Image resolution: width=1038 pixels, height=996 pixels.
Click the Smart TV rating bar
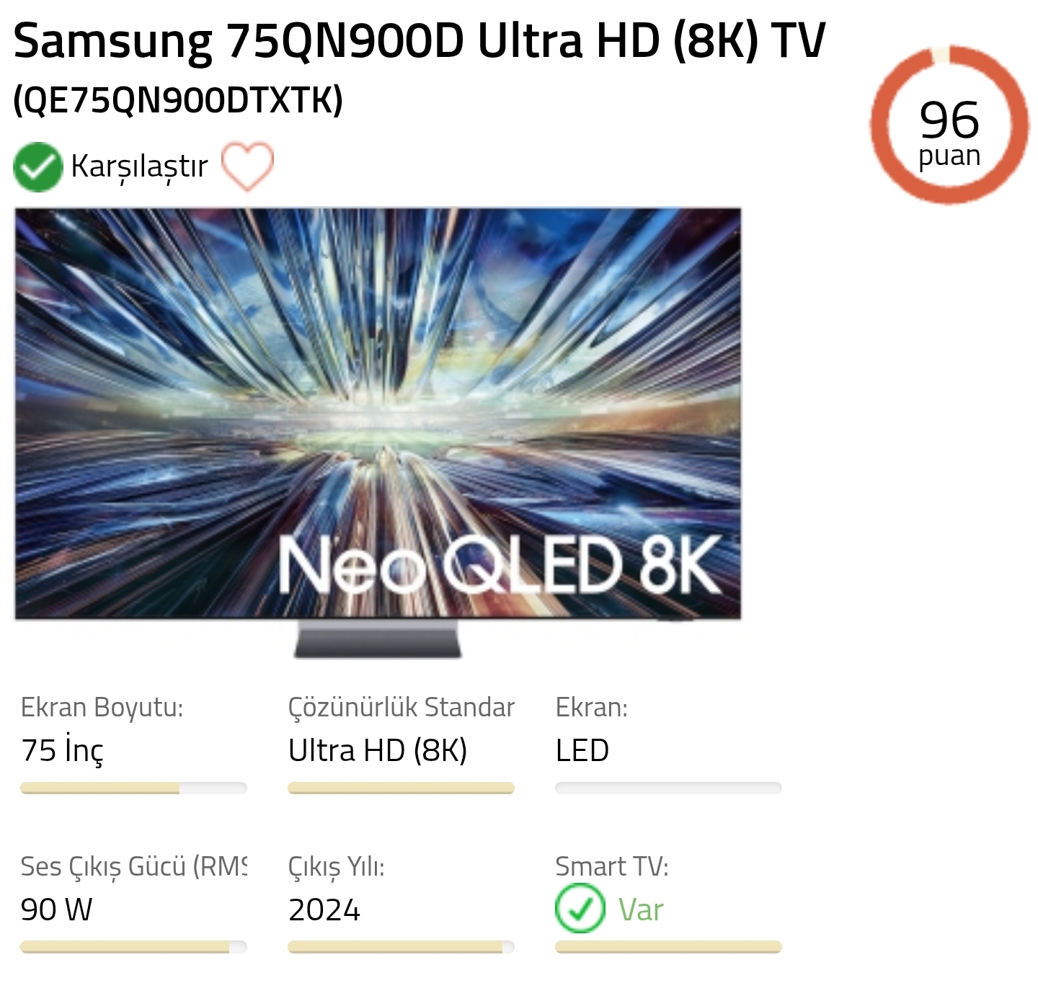668,947
